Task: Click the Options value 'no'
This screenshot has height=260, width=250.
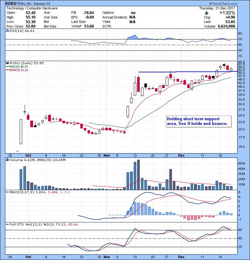Action: pyautogui.click(x=133, y=13)
